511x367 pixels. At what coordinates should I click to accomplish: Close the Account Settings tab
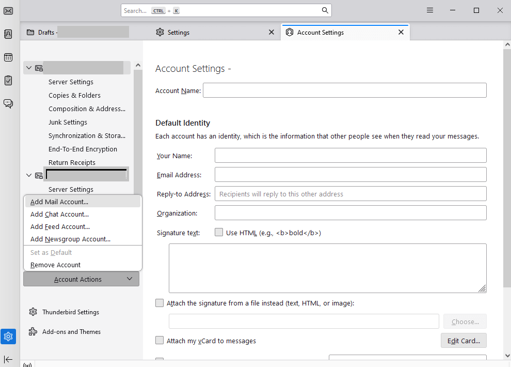[401, 32]
